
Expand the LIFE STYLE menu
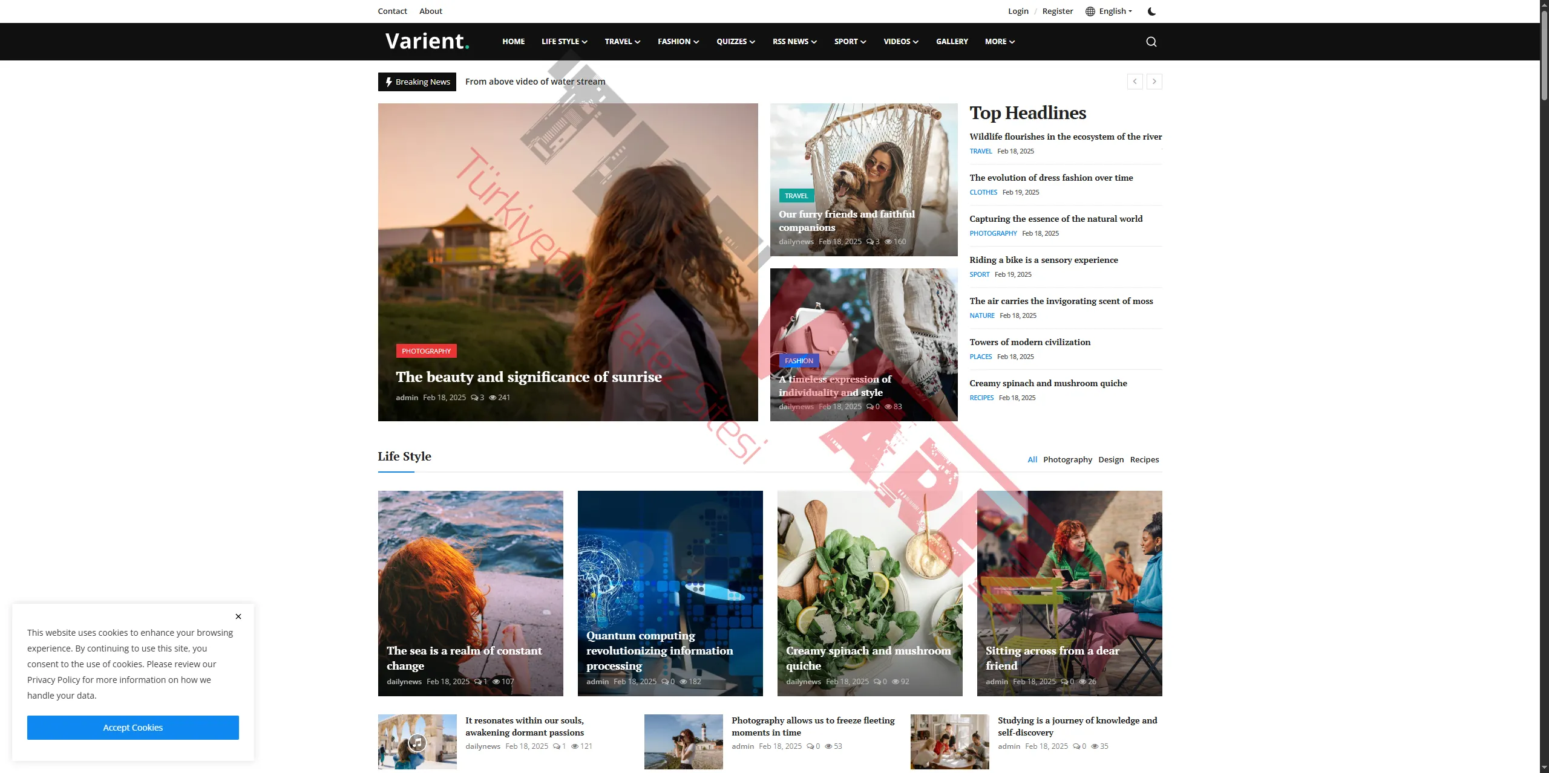563,41
